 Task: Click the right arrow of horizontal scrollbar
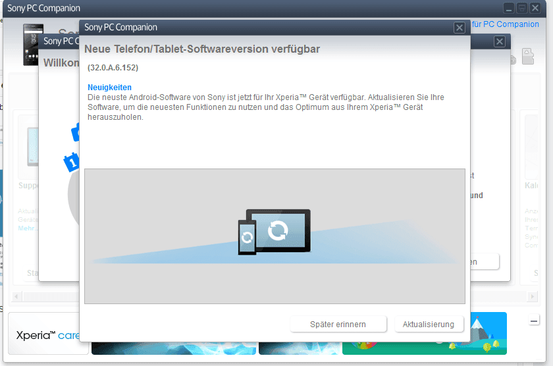click(533, 296)
